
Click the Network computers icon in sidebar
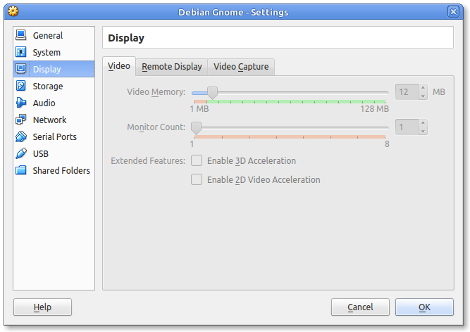21,120
